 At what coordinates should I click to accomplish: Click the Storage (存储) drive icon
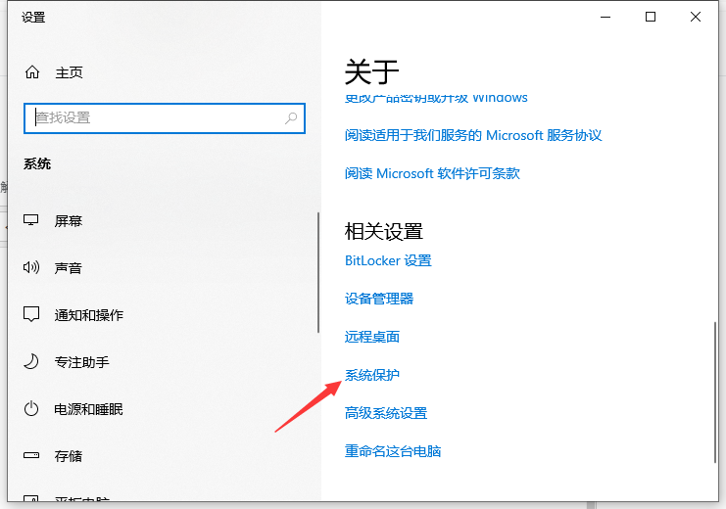click(32, 456)
